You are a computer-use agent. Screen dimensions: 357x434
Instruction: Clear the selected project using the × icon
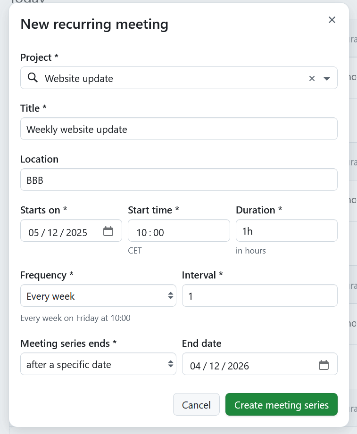click(312, 78)
